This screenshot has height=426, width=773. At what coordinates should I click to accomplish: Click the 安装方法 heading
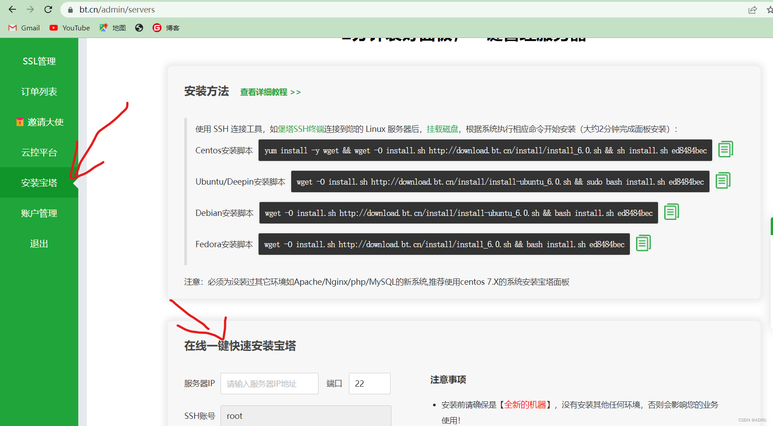click(207, 91)
